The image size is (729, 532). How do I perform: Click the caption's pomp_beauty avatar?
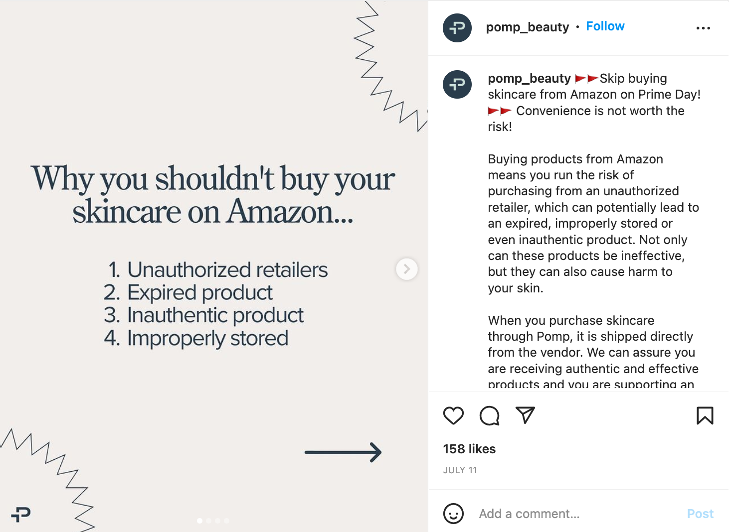point(457,84)
